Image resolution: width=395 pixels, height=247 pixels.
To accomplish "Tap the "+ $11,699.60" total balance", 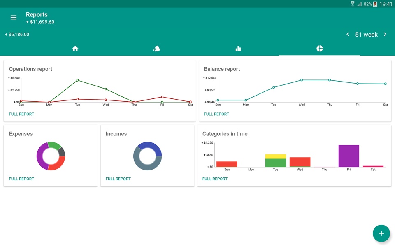I will pyautogui.click(x=40, y=22).
